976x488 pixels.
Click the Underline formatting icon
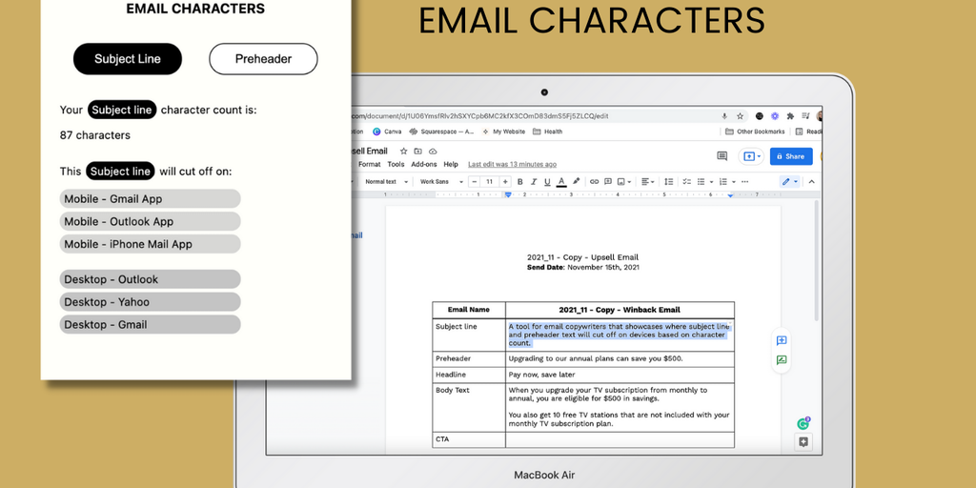click(547, 181)
